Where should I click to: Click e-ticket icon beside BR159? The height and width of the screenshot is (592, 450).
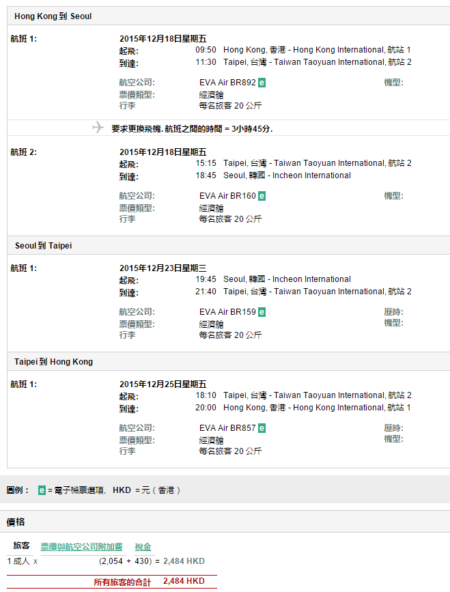pyautogui.click(x=262, y=312)
